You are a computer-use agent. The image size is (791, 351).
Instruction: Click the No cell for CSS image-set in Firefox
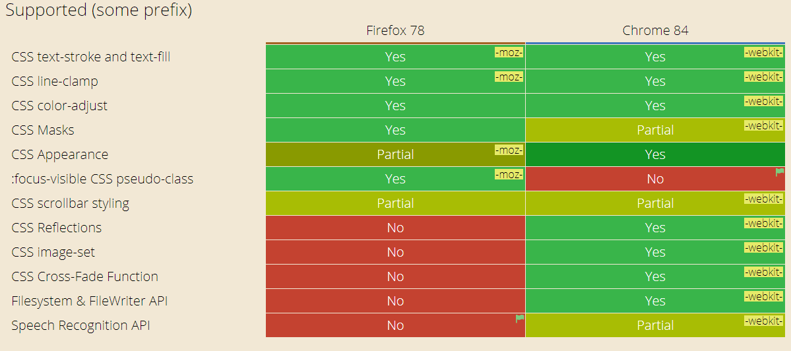[x=395, y=252]
